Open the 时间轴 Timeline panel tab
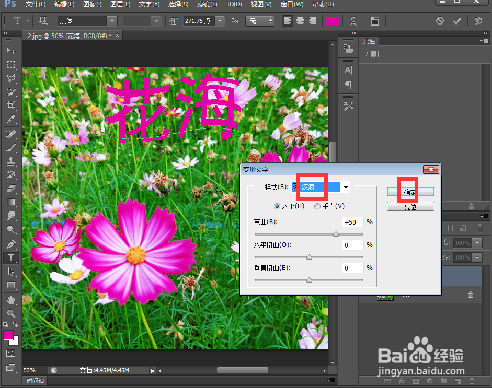The image size is (492, 388). click(35, 381)
